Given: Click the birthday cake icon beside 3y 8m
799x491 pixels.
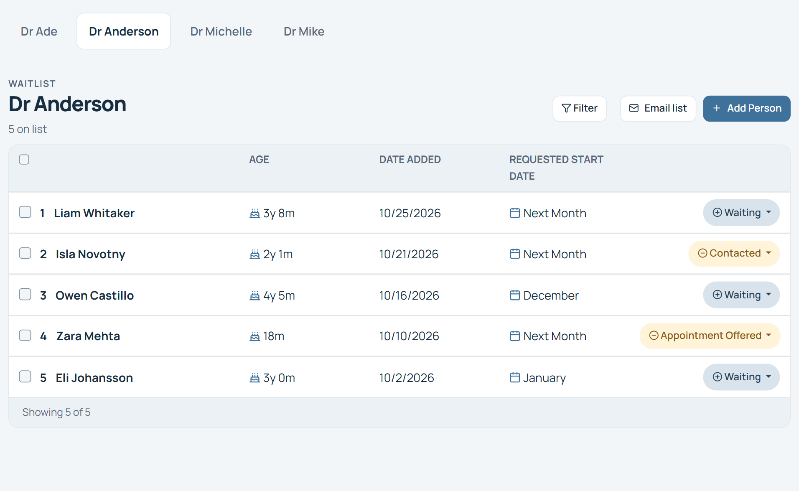Looking at the screenshot, I should (254, 214).
